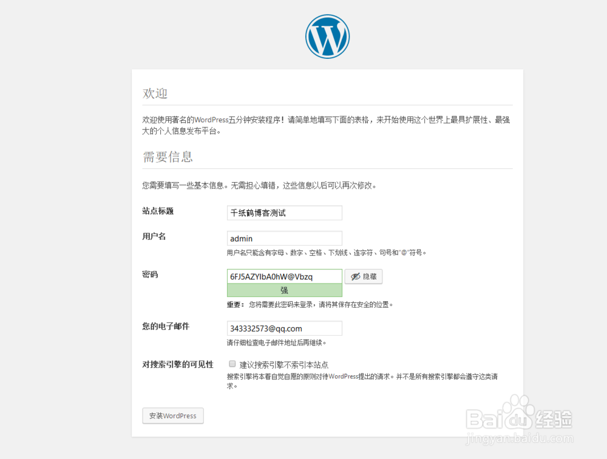Click the 密码 label
This screenshot has width=607, height=459.
click(150, 274)
